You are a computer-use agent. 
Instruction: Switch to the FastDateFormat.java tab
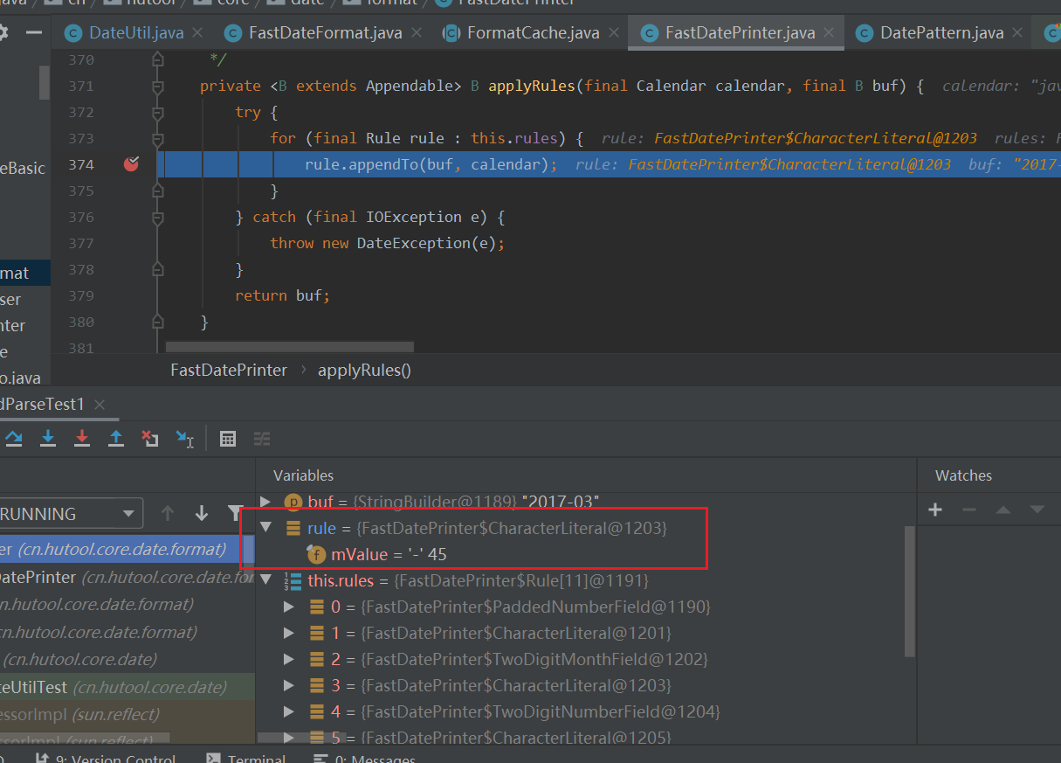click(x=325, y=33)
